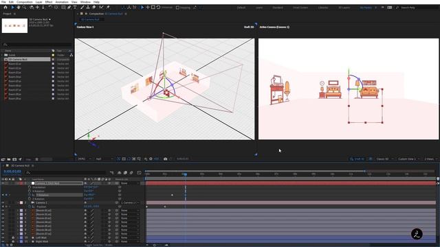Open the 2 Views layout dropdown
Viewport: 440px width, 247px height.
click(430, 158)
